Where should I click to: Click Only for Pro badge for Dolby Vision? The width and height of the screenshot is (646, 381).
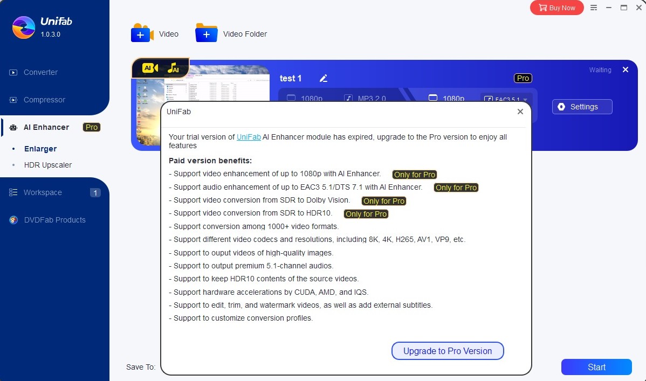coord(384,201)
